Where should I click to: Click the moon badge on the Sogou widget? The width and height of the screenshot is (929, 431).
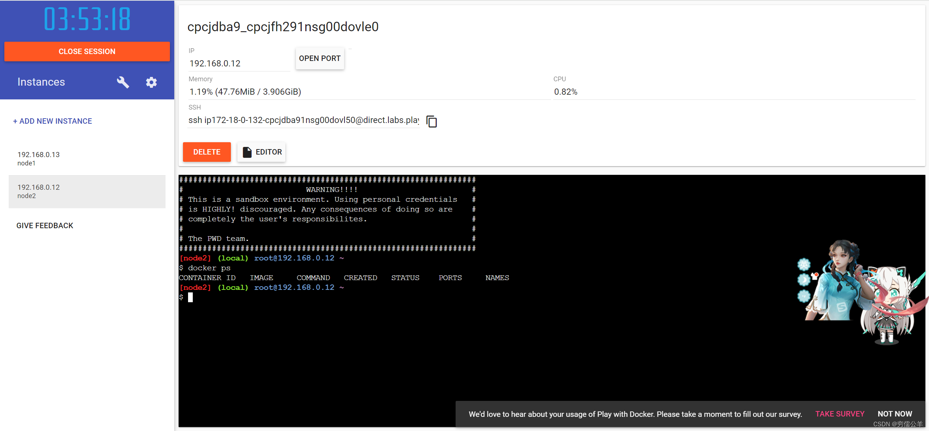pyautogui.click(x=804, y=280)
